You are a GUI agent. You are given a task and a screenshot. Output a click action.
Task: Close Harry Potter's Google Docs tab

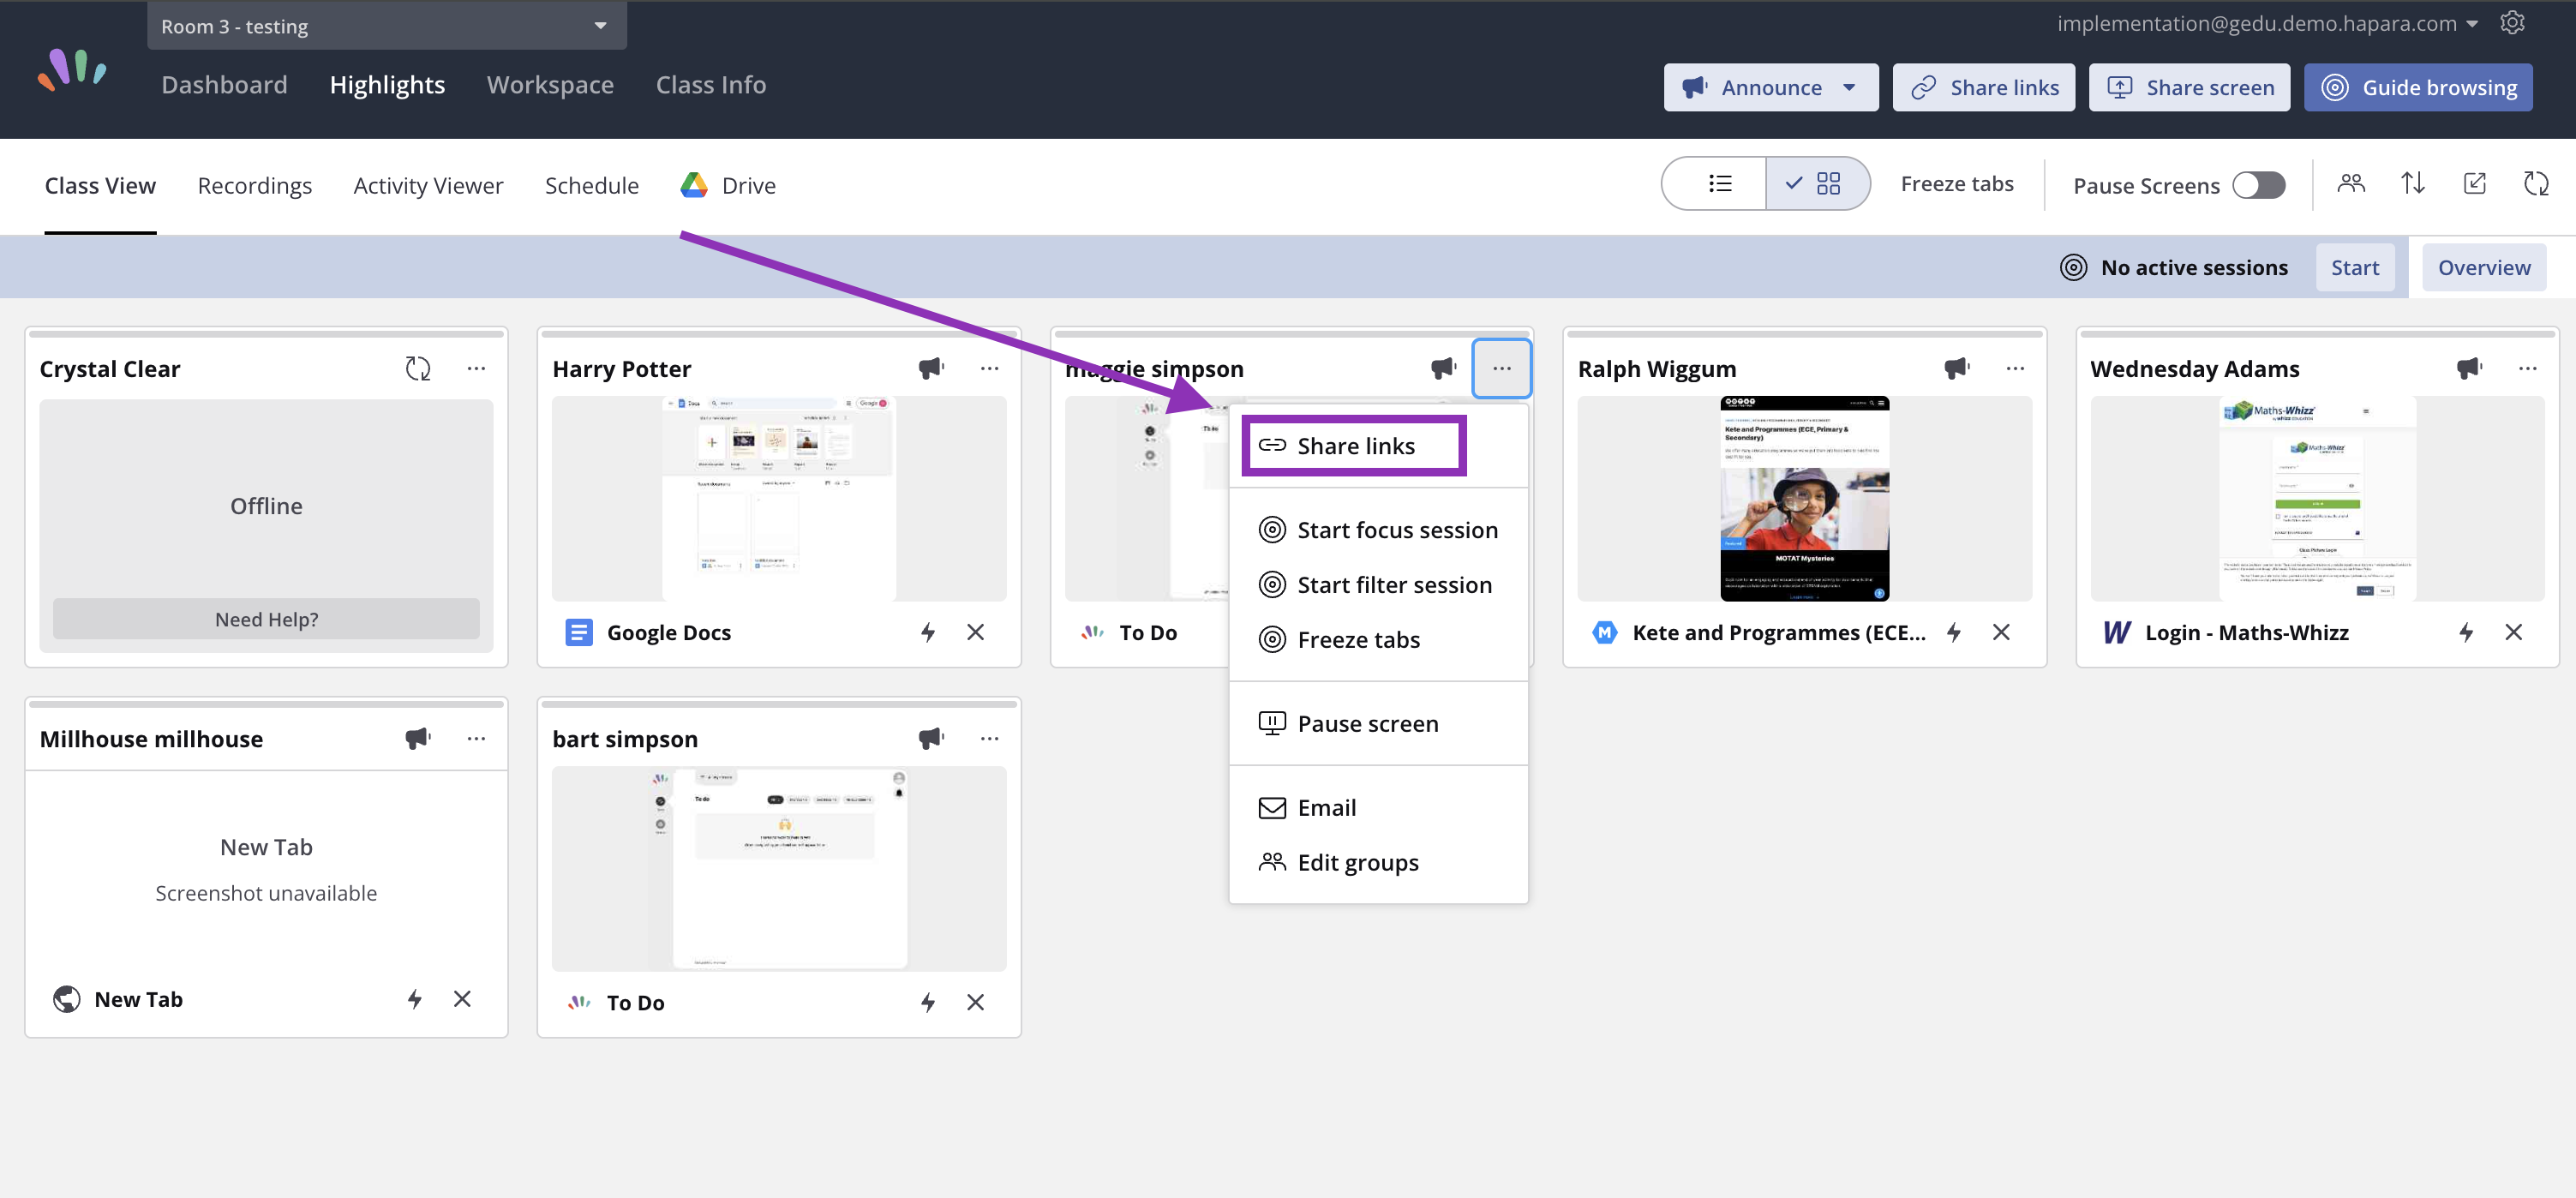coord(976,632)
